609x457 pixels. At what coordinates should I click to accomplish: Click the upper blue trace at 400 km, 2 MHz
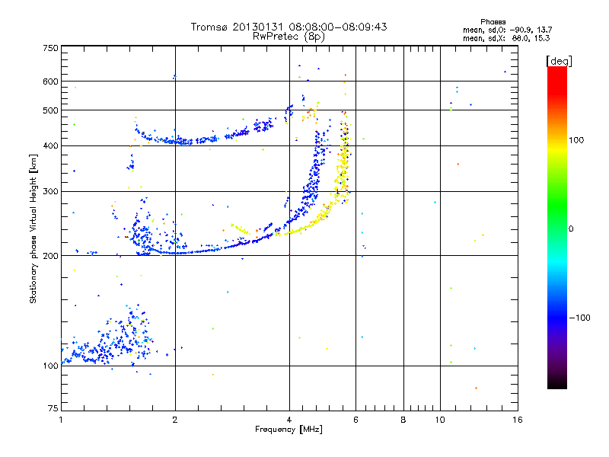[x=176, y=141]
